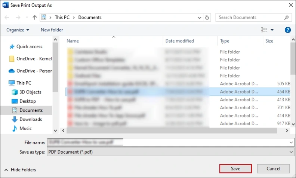Image resolution: width=296 pixels, height=178 pixels.
Task: Select the 505 KB Adobe Acrobat file
Action: [x=178, y=84]
